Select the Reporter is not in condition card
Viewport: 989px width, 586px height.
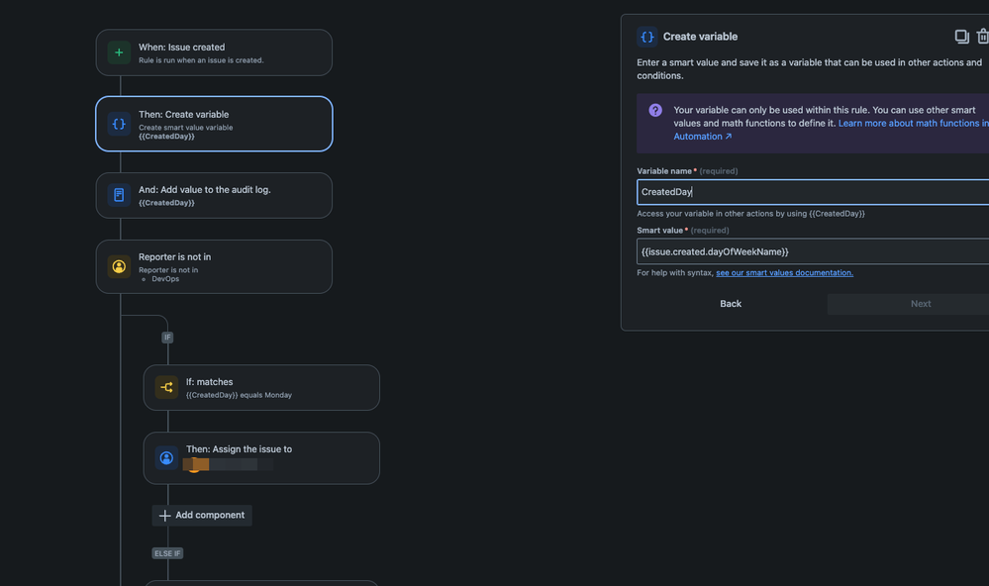(214, 266)
